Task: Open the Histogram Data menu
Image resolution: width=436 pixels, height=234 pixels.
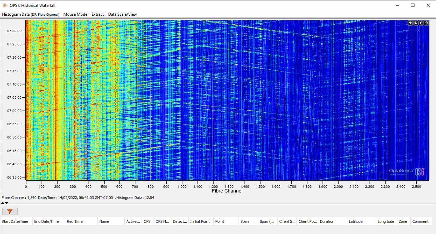Action: (x=16, y=14)
